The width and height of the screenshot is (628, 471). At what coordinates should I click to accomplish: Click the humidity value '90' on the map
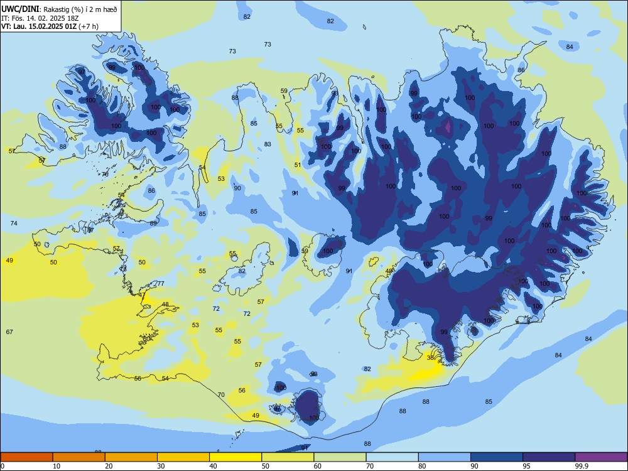(x=237, y=188)
